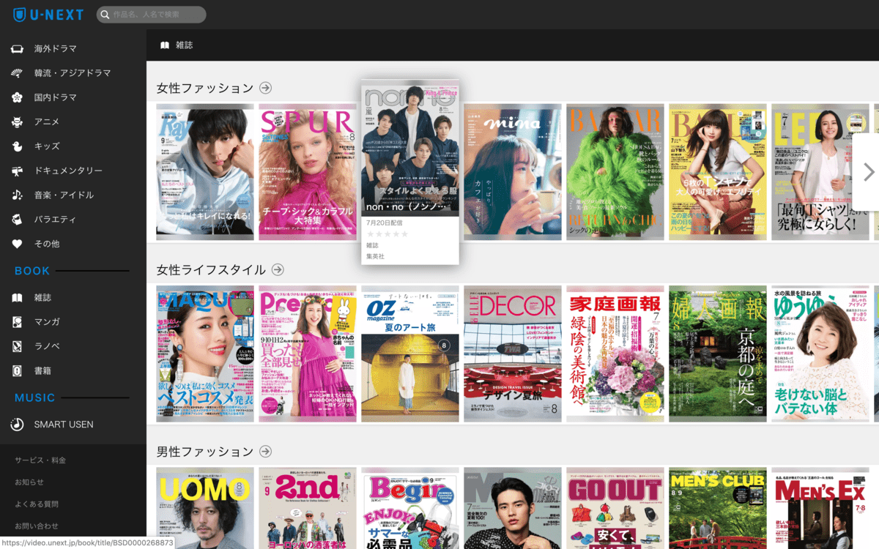Open 国内ドラマ category
This screenshot has height=549, width=879.
point(56,97)
